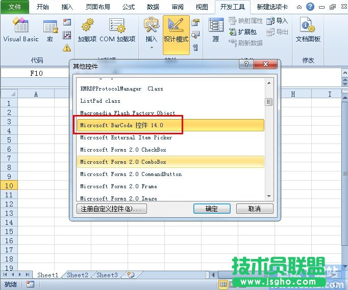The image size is (348, 290).
Task: Click the Name Box showing F10
Action: pos(37,73)
